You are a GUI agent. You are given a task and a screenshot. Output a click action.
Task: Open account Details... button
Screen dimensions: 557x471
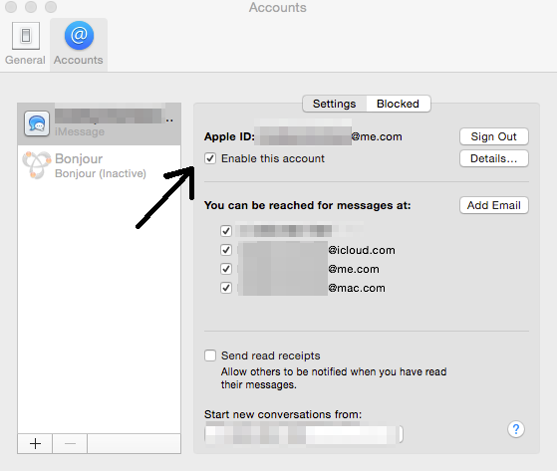[494, 158]
